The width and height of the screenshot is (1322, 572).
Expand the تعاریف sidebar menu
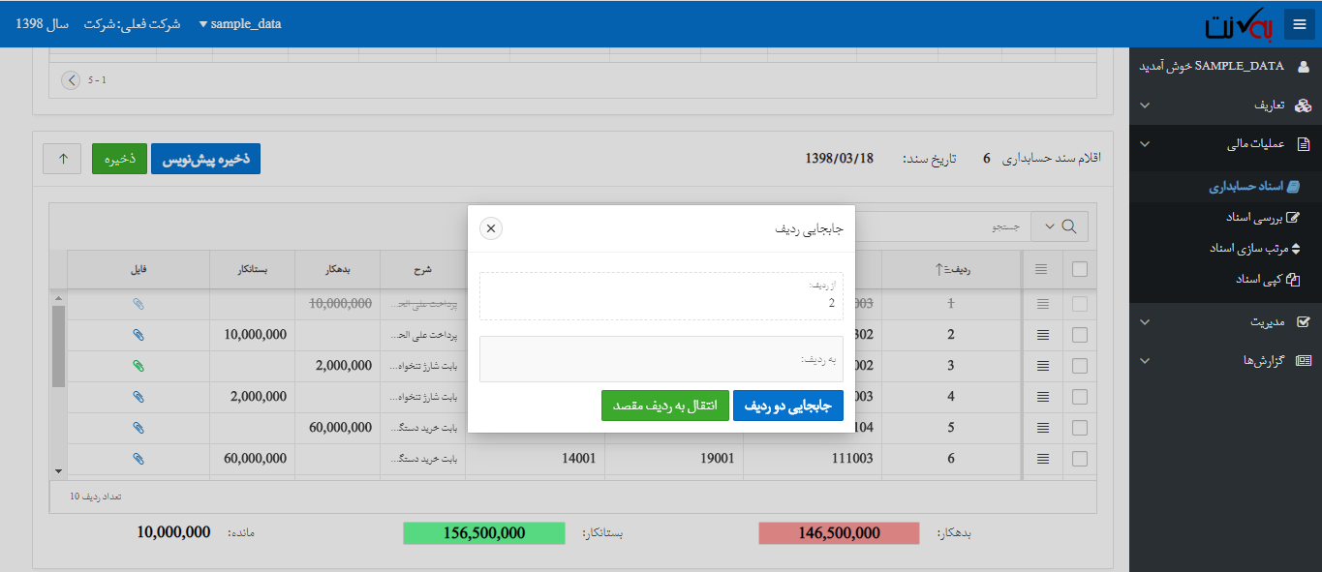pyautogui.click(x=1225, y=105)
